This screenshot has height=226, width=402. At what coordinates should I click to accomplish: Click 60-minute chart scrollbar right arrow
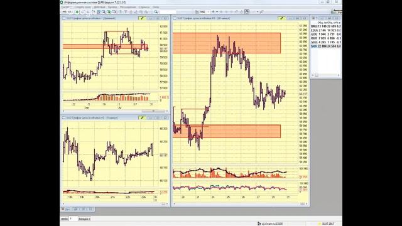point(307,204)
